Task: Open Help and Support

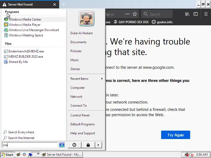Action: click(x=83, y=133)
